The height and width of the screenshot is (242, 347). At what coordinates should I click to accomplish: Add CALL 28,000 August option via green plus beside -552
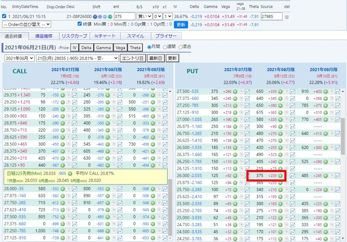(107, 189)
